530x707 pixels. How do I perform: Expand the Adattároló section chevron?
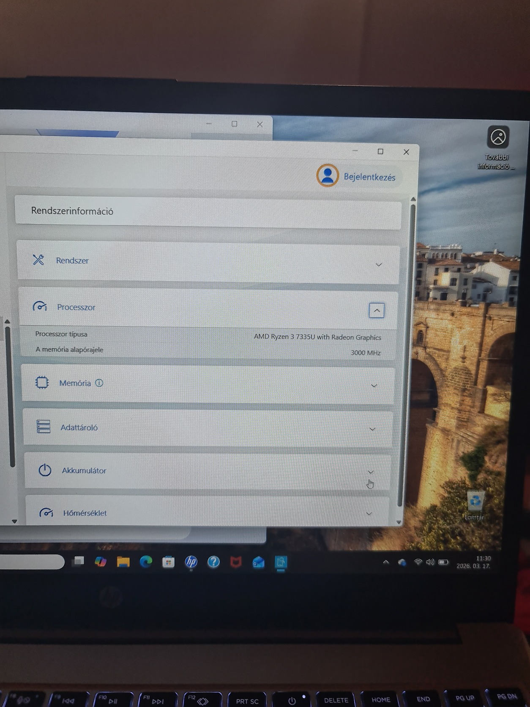(x=372, y=429)
